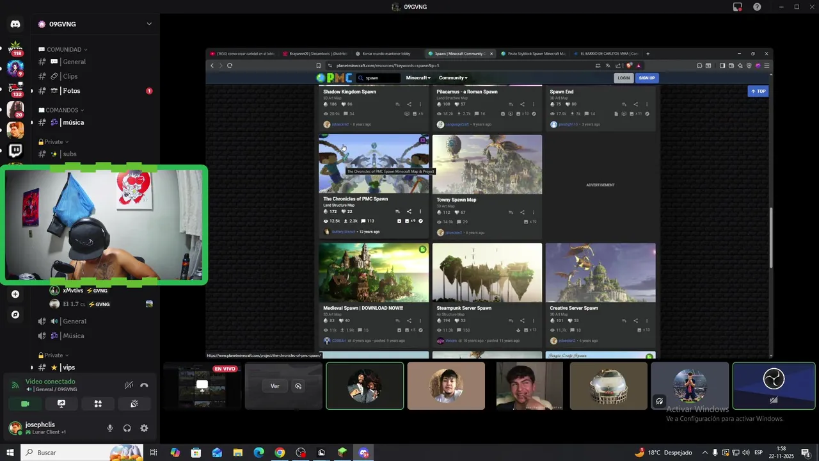The height and width of the screenshot is (461, 819).
Task: Select the car avatar participant tile
Action: tap(608, 386)
